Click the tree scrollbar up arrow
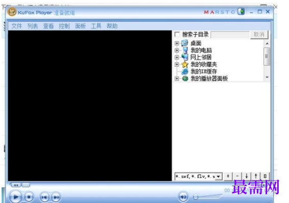The width and height of the screenshot is (289, 203). (x=267, y=44)
